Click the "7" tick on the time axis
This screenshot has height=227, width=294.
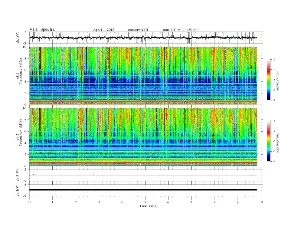(192, 202)
